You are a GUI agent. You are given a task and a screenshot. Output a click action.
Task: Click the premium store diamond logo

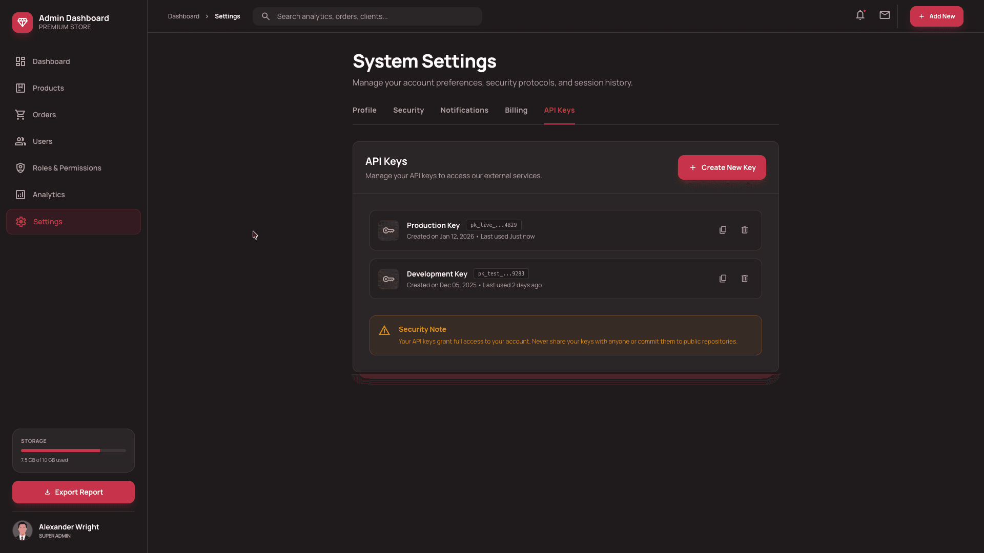[22, 22]
